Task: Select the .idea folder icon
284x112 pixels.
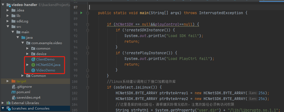Action: pyautogui.click(x=13, y=10)
